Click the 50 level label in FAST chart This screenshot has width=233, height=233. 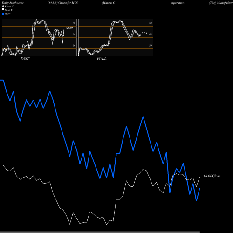pos(74,34)
